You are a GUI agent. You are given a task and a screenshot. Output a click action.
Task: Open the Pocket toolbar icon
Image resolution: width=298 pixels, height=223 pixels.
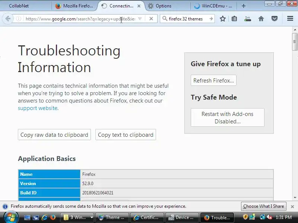click(x=275, y=19)
